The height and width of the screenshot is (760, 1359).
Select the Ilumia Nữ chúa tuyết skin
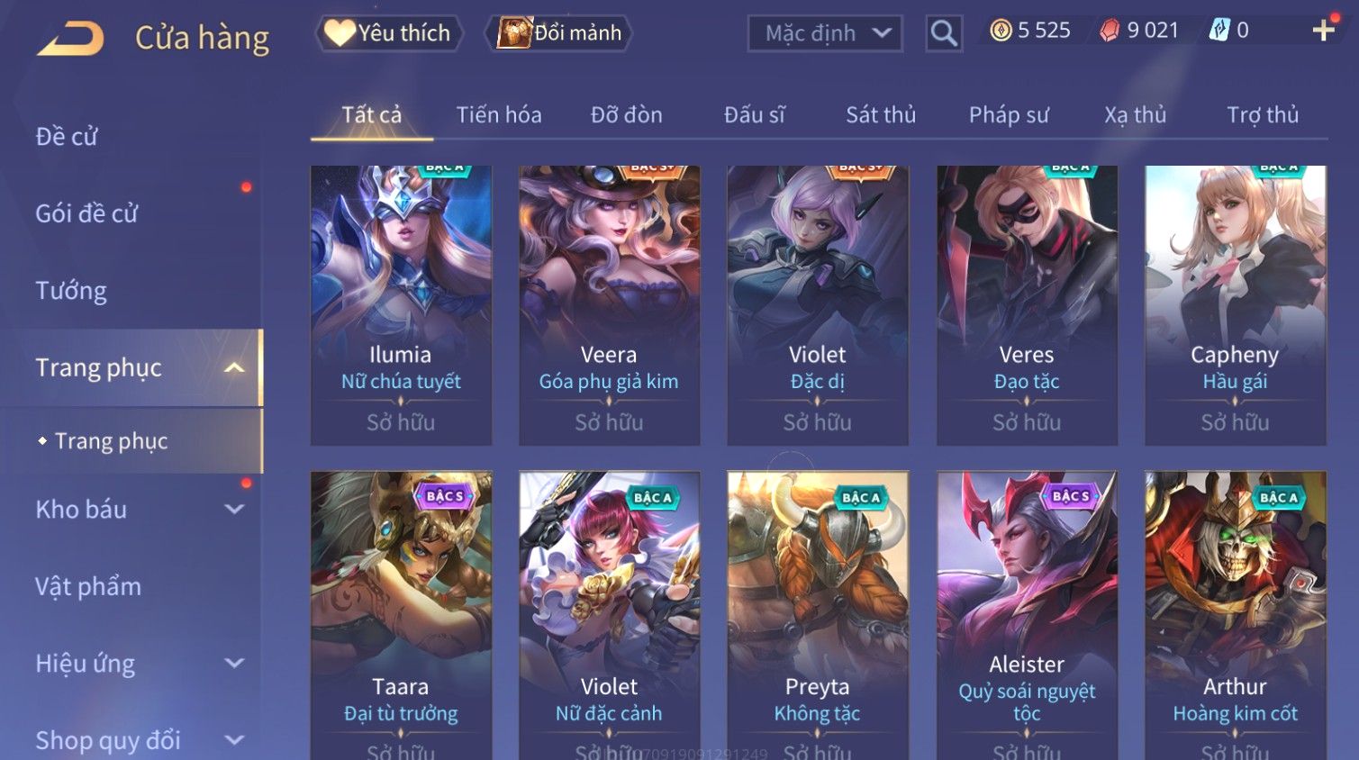pyautogui.click(x=401, y=304)
